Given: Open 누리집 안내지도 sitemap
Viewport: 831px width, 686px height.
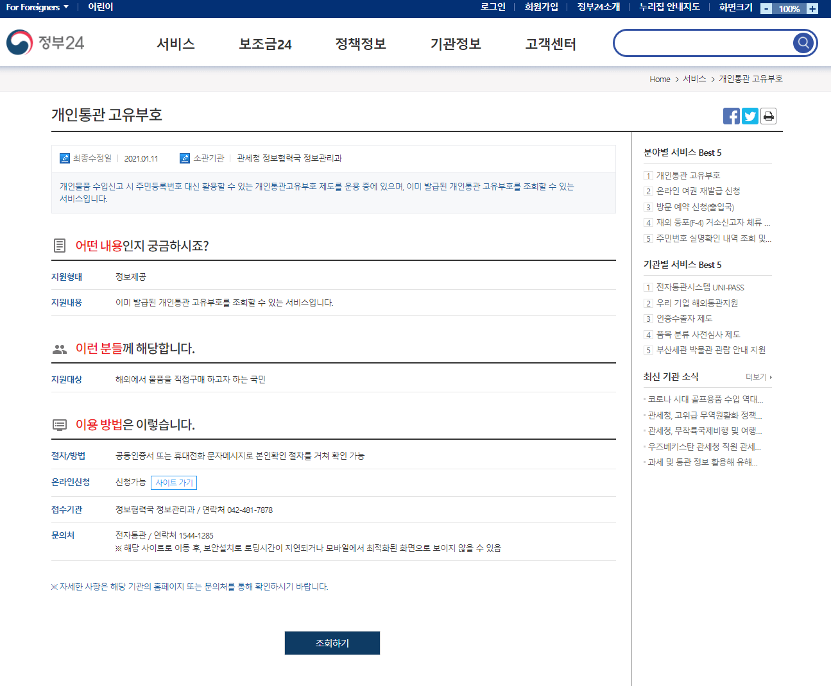Looking at the screenshot, I should pyautogui.click(x=669, y=7).
